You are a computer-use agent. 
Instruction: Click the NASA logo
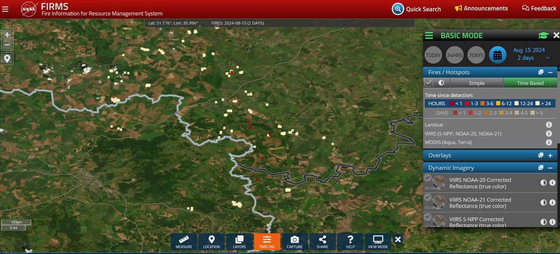click(29, 9)
